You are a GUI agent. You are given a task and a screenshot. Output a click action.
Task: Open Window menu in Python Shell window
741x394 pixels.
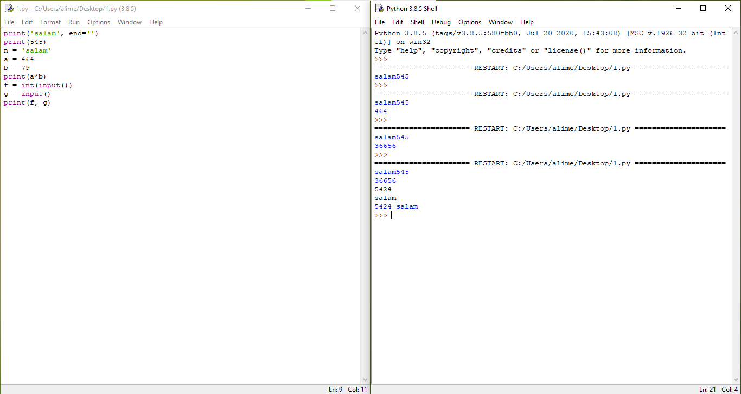(501, 22)
